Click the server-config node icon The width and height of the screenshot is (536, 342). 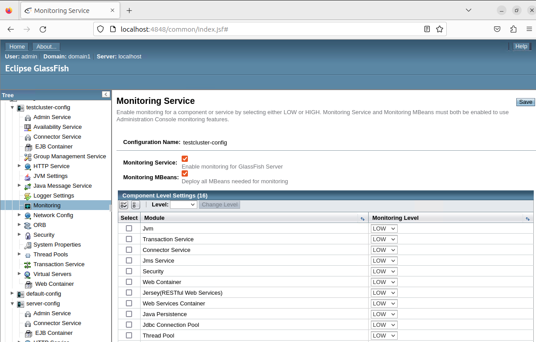pos(21,304)
